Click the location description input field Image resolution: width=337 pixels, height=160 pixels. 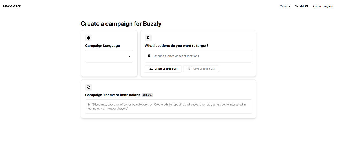[198, 56]
